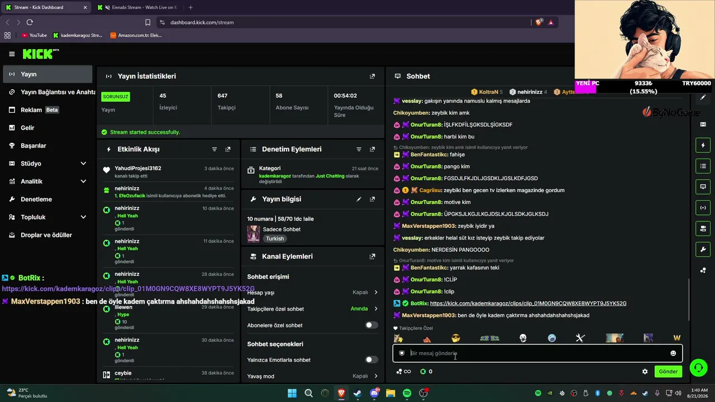
Task: Edit stream info with pencil in Yayın bilgisi
Action: click(359, 199)
